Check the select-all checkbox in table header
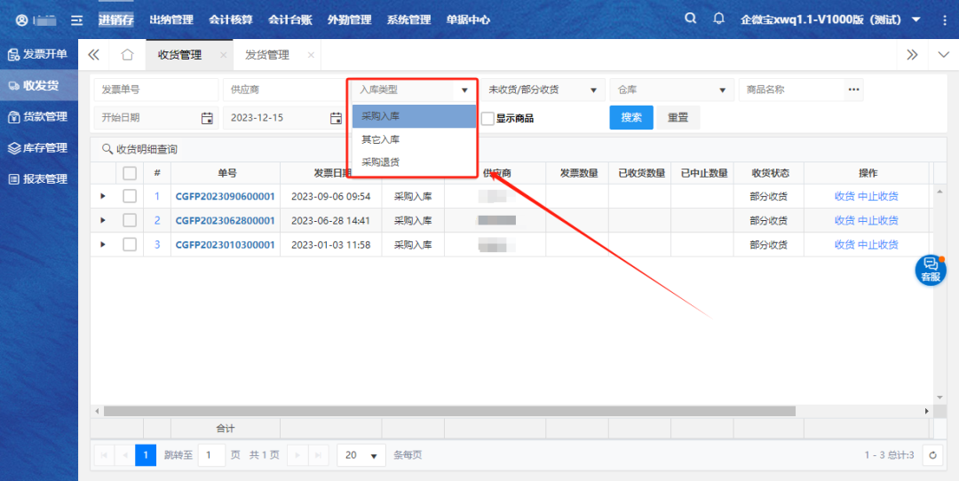The image size is (959, 481). point(130,173)
